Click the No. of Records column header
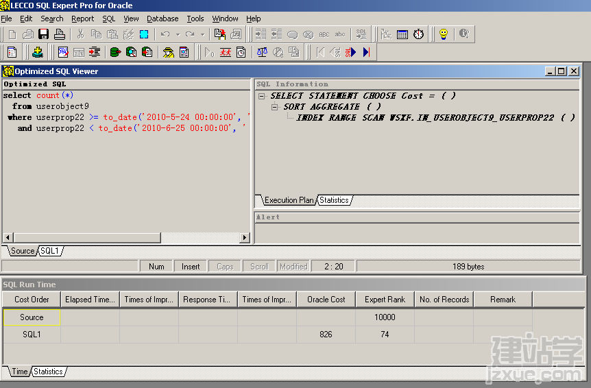Image resolution: width=591 pixels, height=388 pixels. point(444,300)
